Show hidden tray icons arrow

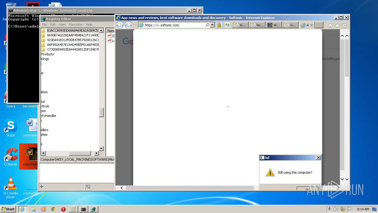[x=330, y=209]
